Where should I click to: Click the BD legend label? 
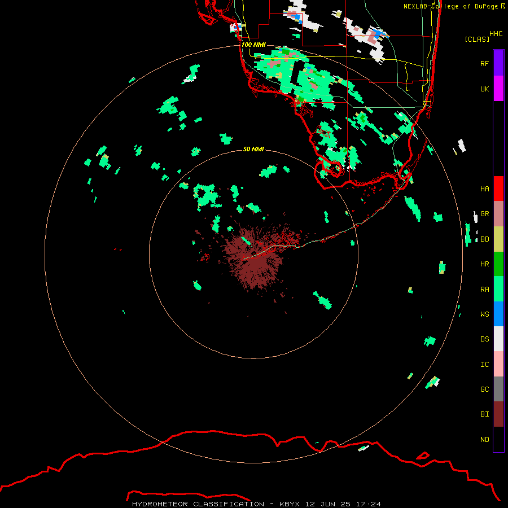[x=484, y=239]
